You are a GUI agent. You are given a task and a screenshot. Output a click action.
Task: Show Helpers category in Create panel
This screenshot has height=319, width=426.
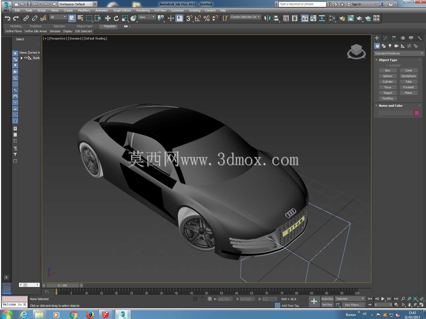click(403, 46)
